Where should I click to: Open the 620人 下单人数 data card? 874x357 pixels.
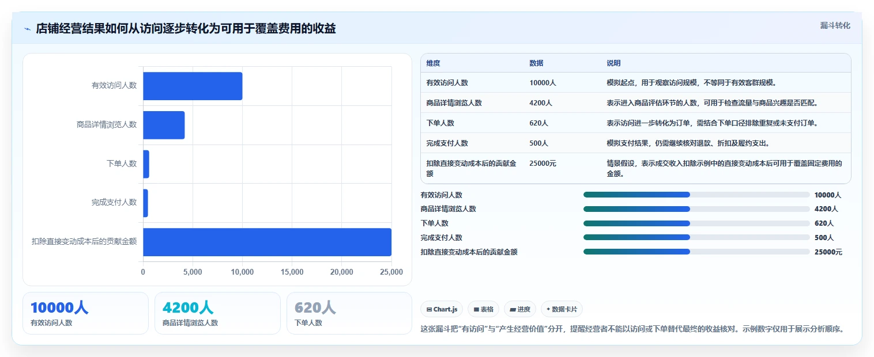(x=349, y=313)
